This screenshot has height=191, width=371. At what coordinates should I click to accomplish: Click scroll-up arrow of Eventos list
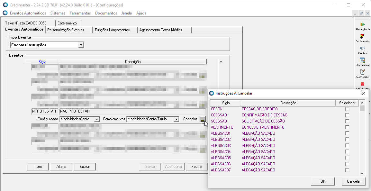tap(221, 62)
